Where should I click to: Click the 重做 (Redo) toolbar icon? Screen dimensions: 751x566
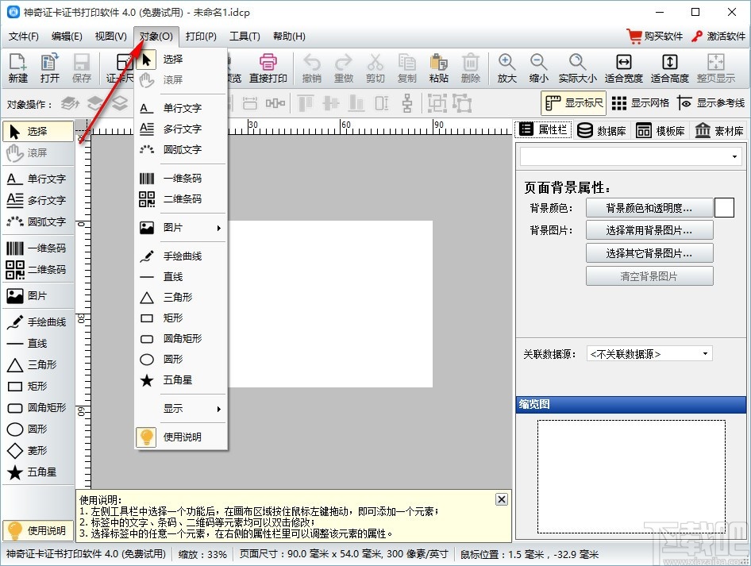point(344,67)
